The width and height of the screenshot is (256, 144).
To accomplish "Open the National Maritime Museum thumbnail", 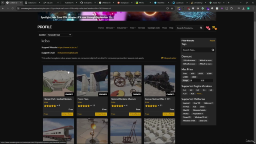I will 126,81.
